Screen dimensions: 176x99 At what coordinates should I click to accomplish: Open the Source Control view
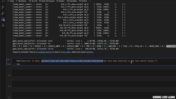point(3,7)
